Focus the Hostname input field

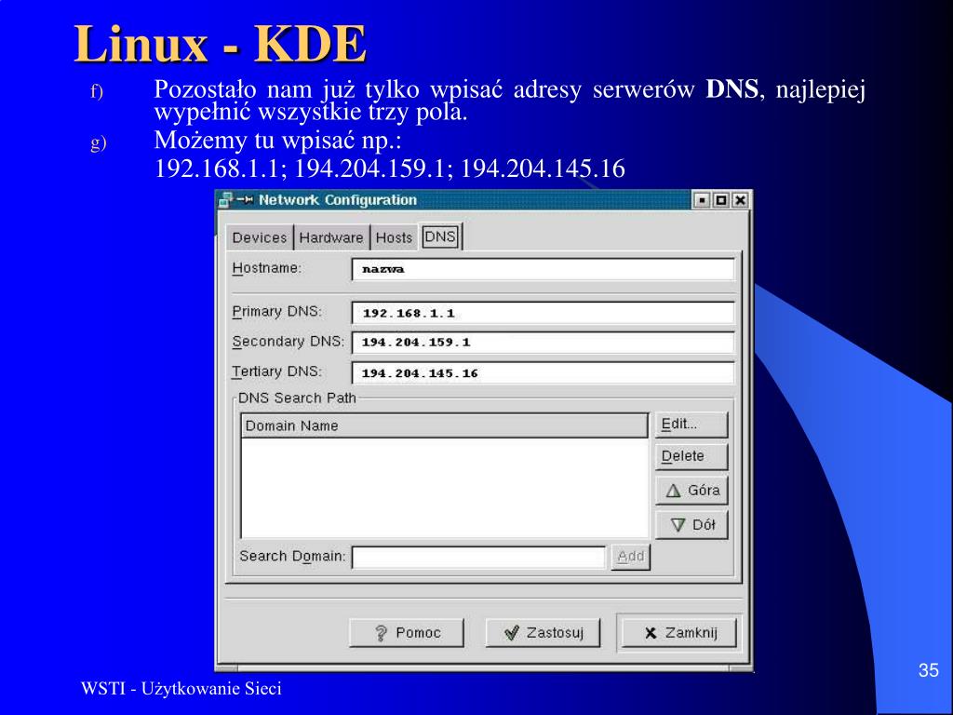pyautogui.click(x=543, y=269)
